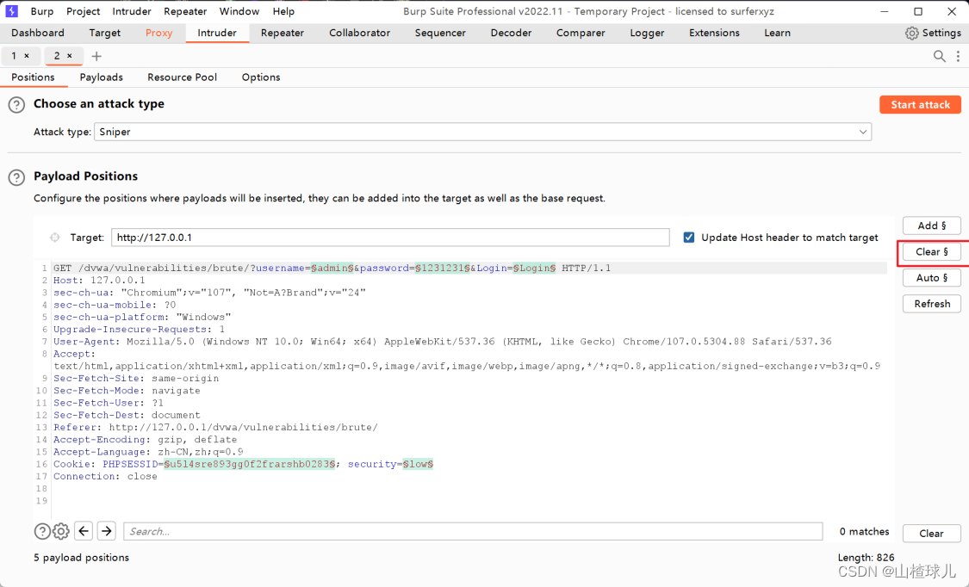Switch to the Dashboard tab

[38, 33]
